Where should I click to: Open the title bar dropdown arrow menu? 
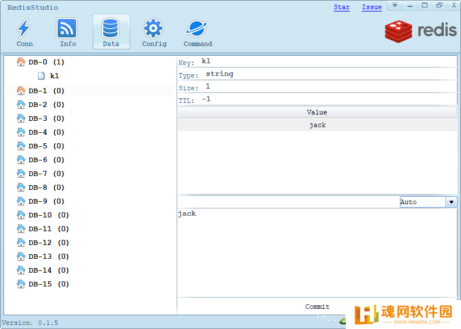pyautogui.click(x=395, y=5)
